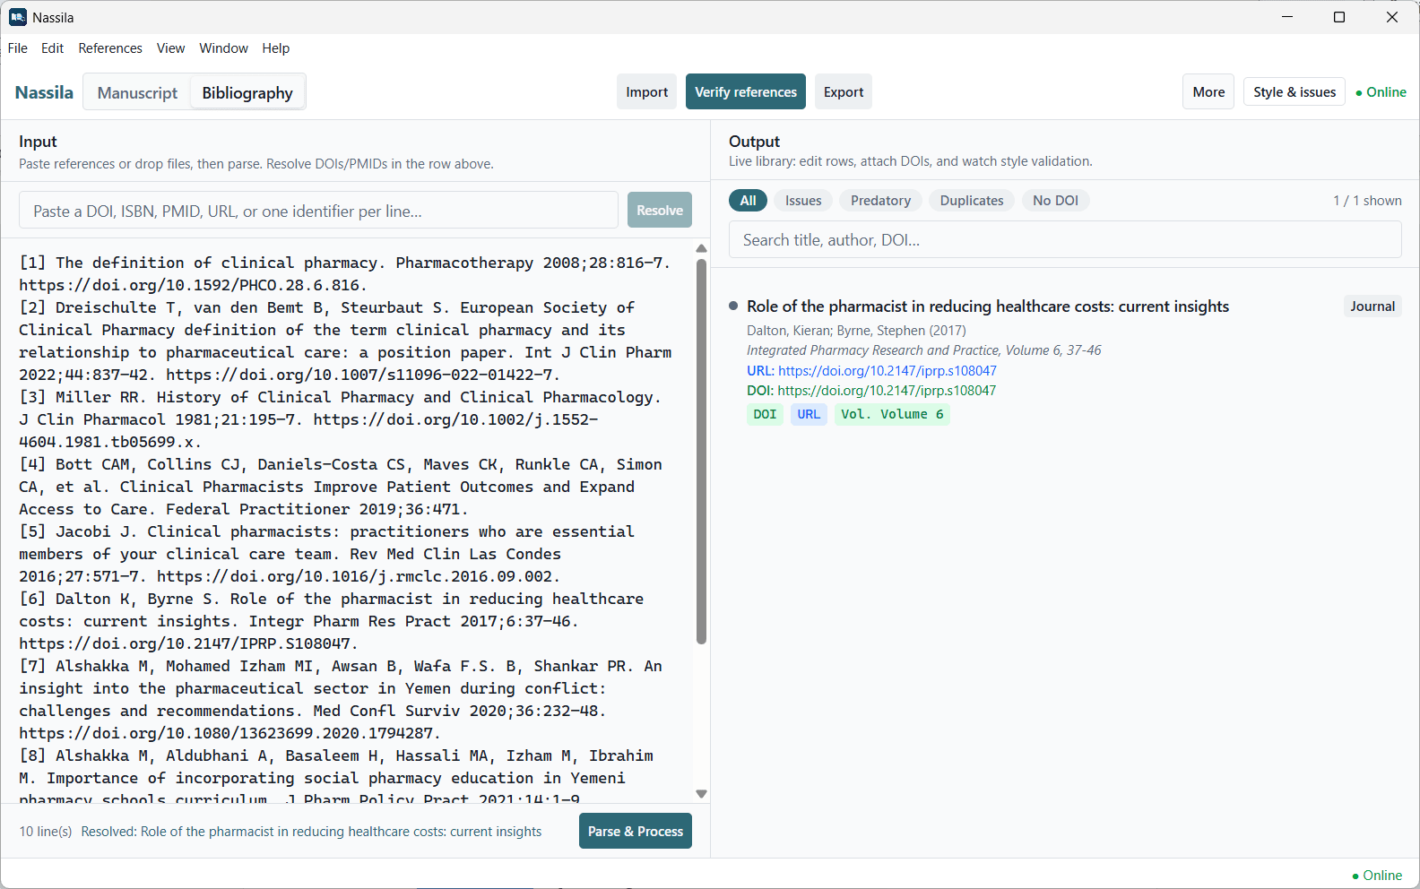Open the References menu
Image resolution: width=1420 pixels, height=889 pixels.
110,48
